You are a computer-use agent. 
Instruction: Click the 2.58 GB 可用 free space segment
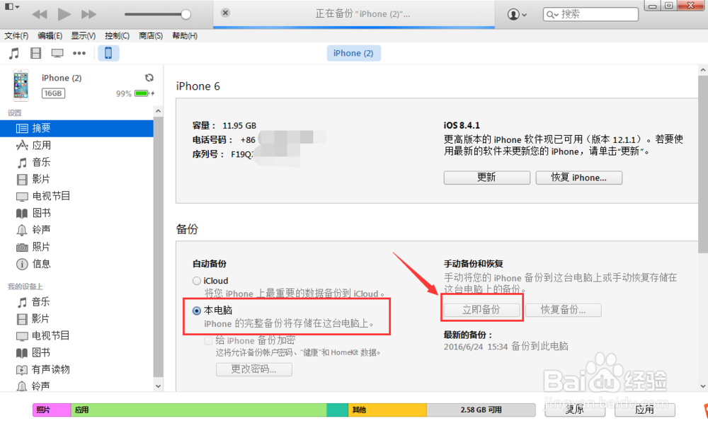click(481, 410)
